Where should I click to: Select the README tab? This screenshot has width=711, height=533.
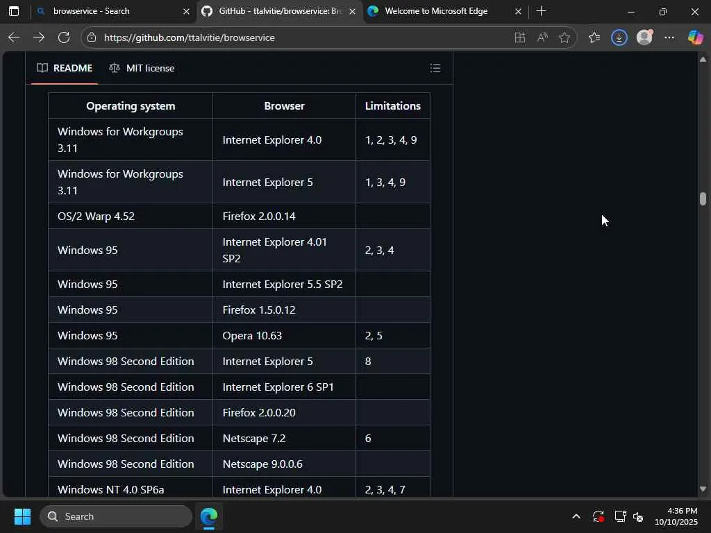(65, 68)
